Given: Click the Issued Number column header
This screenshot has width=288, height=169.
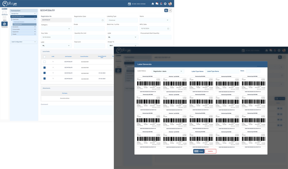Looking at the screenshot, I should point(84,57).
